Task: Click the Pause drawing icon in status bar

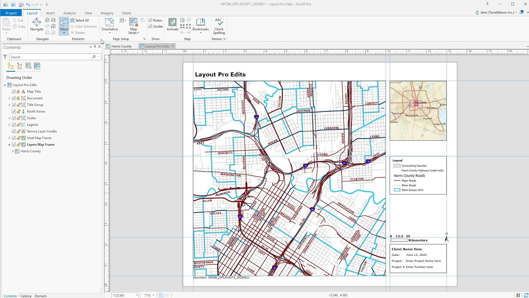Action: coord(518,295)
